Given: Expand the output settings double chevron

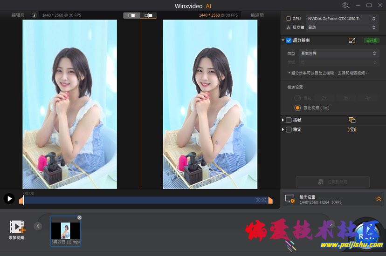Looking at the screenshot, I should [379, 199].
